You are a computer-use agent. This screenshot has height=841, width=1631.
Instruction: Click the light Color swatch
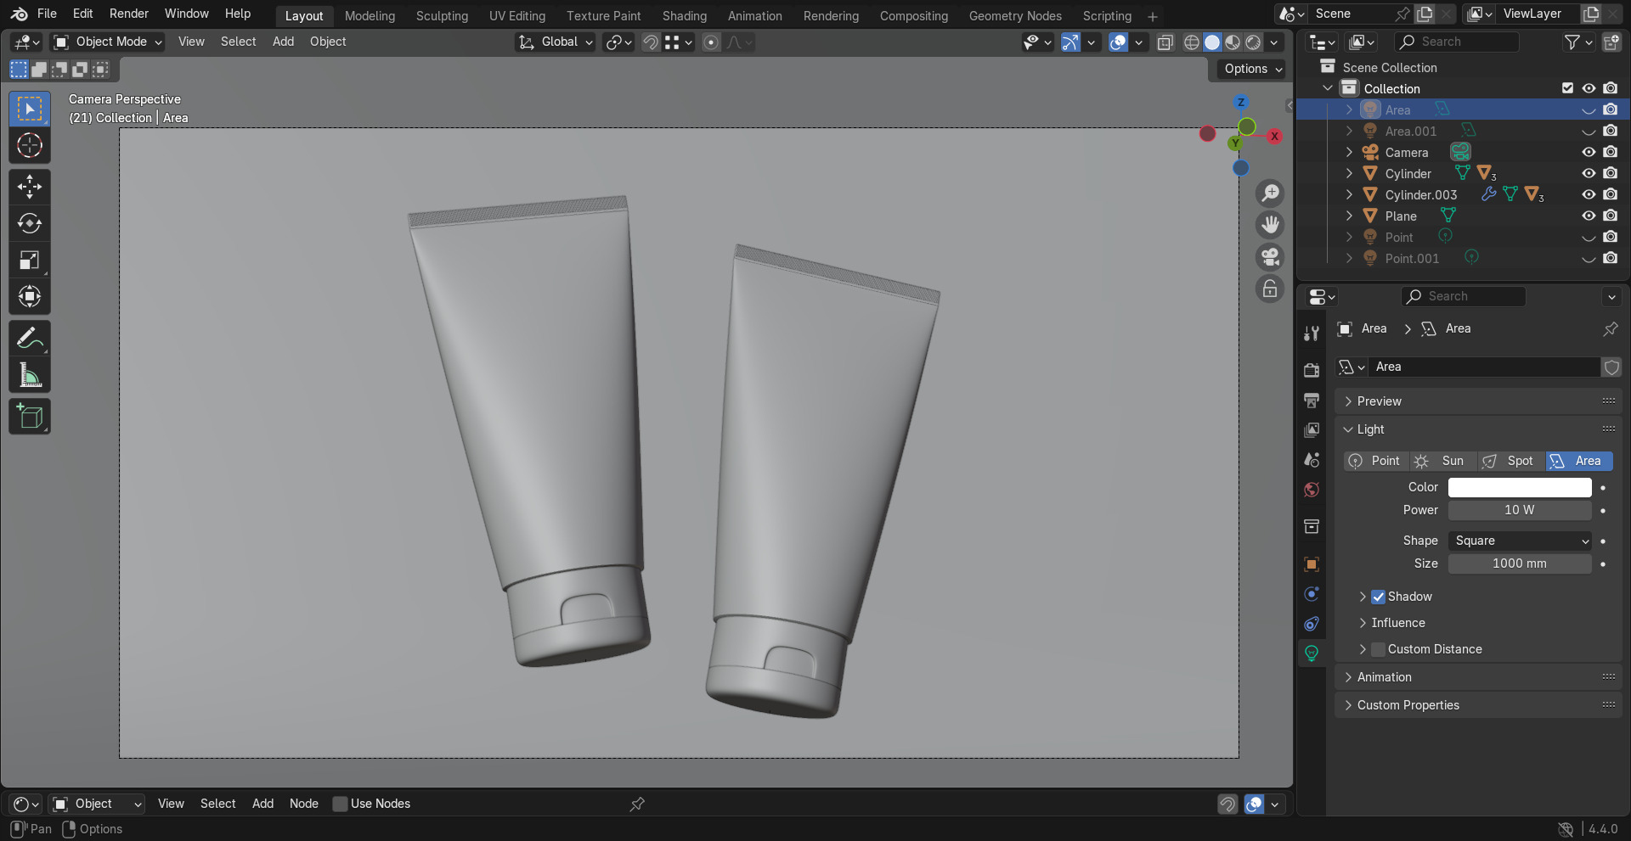[x=1520, y=487]
